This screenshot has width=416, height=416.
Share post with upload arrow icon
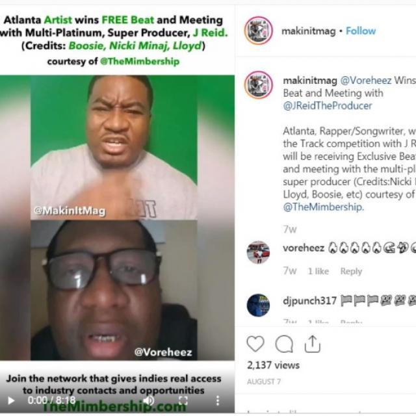(313, 344)
